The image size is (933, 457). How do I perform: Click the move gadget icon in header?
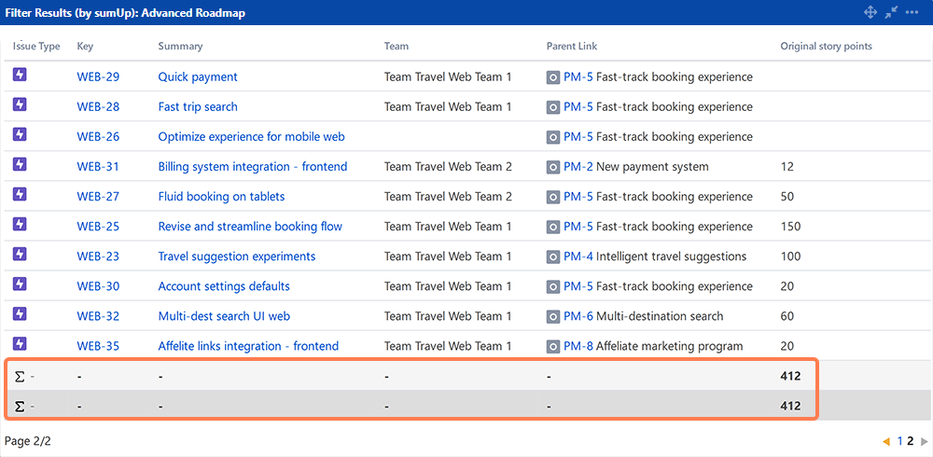click(x=870, y=12)
